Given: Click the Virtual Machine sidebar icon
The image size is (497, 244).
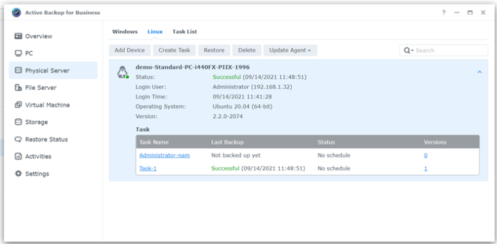Looking at the screenshot, I should (x=18, y=105).
